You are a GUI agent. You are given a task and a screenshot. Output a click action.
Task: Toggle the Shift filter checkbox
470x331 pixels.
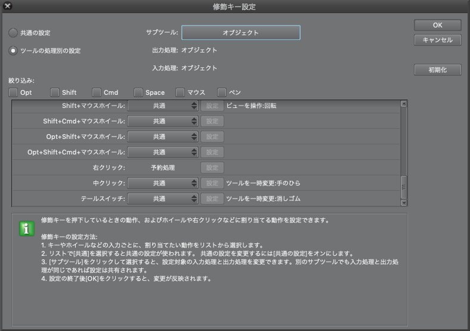coord(55,92)
